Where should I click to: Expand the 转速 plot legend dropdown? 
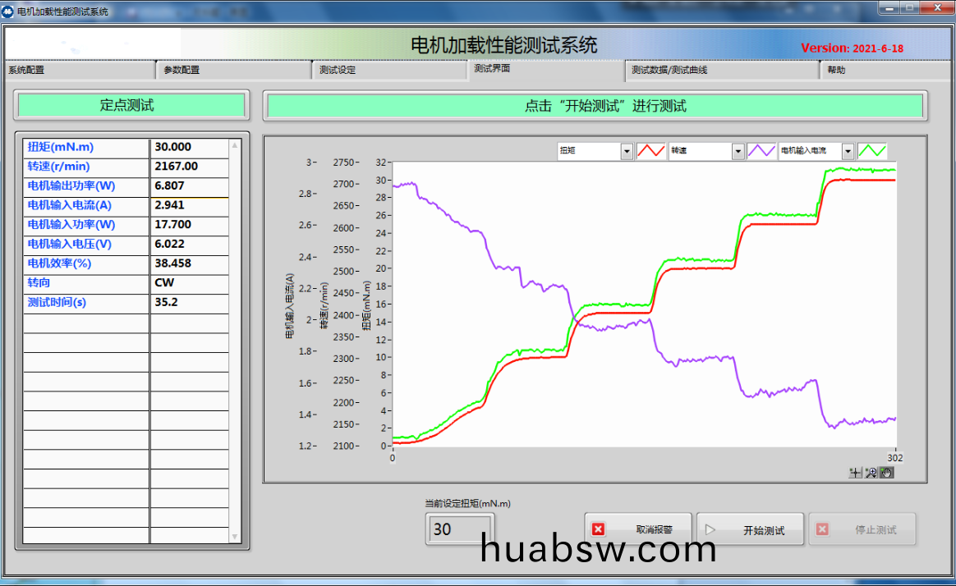738,151
